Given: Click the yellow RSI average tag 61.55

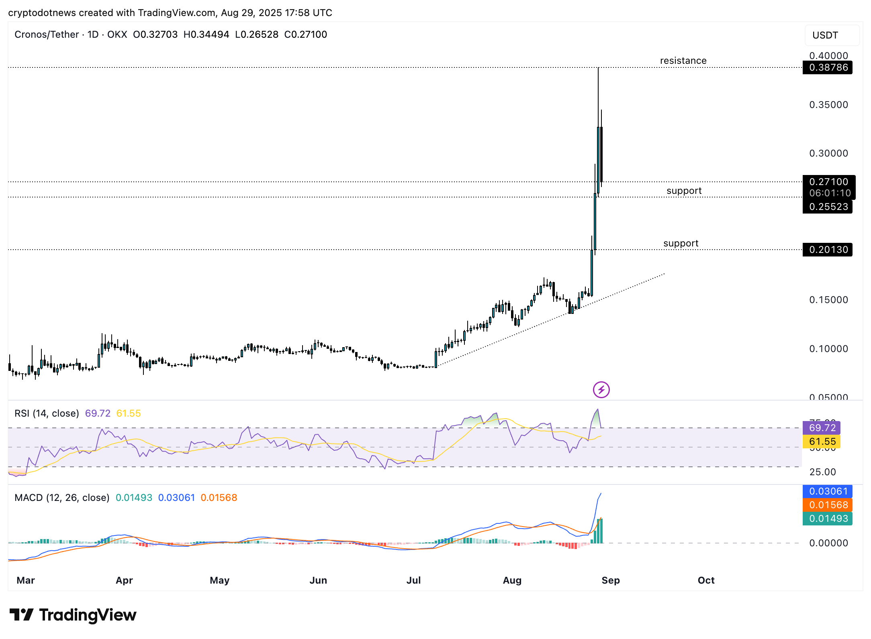Looking at the screenshot, I should pyautogui.click(x=822, y=442).
